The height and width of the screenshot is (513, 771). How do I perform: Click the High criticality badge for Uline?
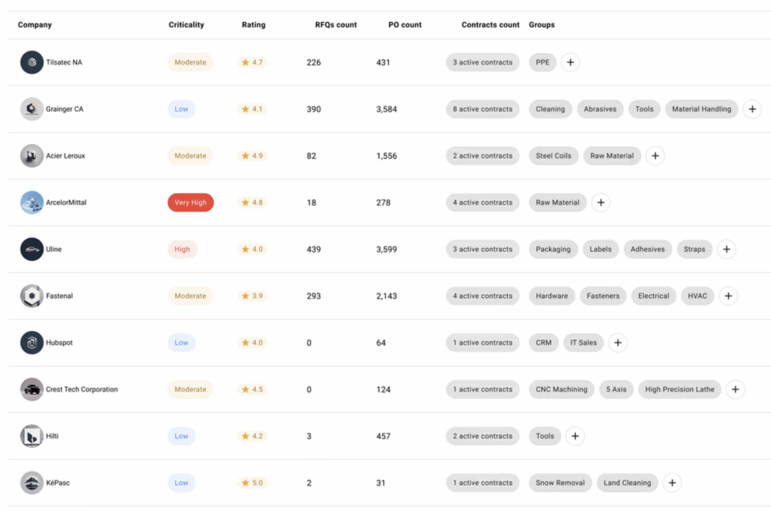[182, 249]
